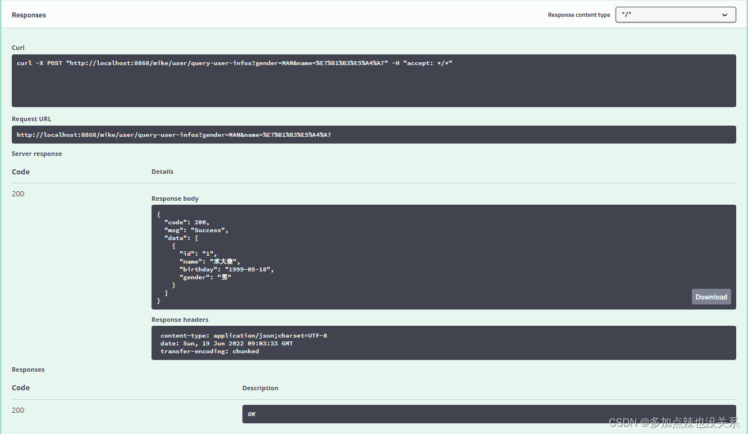The image size is (748, 434).
Task: Click the Responses section heading at top
Action: (x=29, y=15)
